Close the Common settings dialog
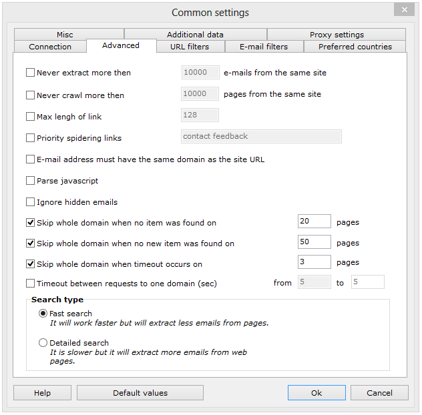The height and width of the screenshot is (415, 422). coord(403,10)
